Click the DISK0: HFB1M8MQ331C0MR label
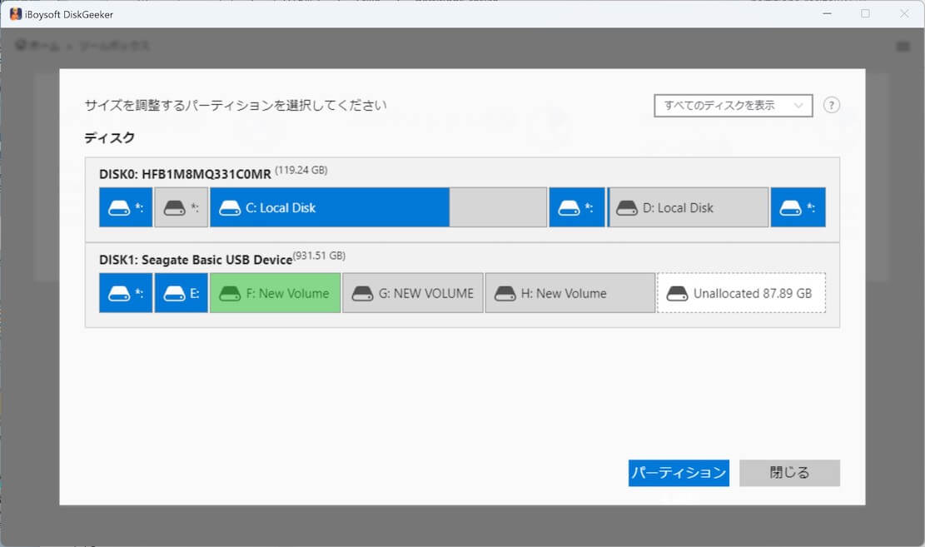The width and height of the screenshot is (925, 547). coord(185,174)
